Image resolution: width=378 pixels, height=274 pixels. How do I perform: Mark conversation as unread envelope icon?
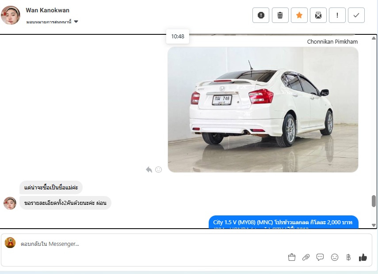[318, 15]
